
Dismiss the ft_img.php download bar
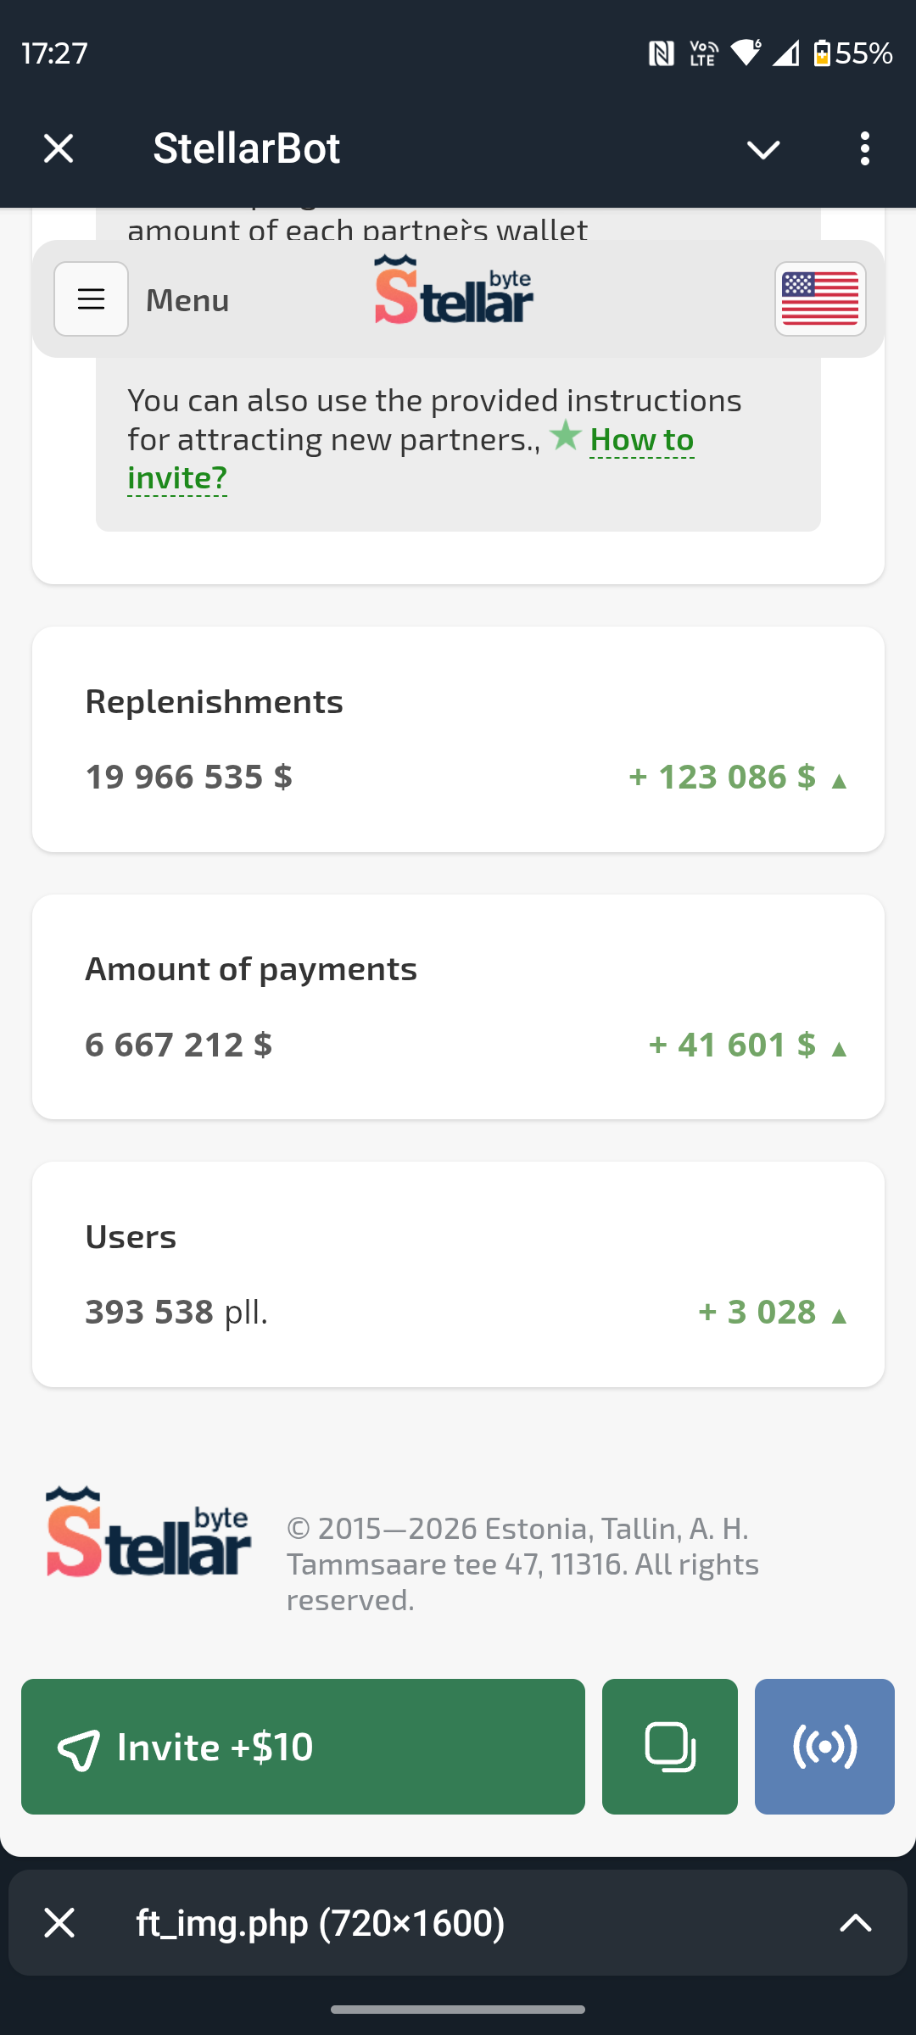[x=59, y=1923]
